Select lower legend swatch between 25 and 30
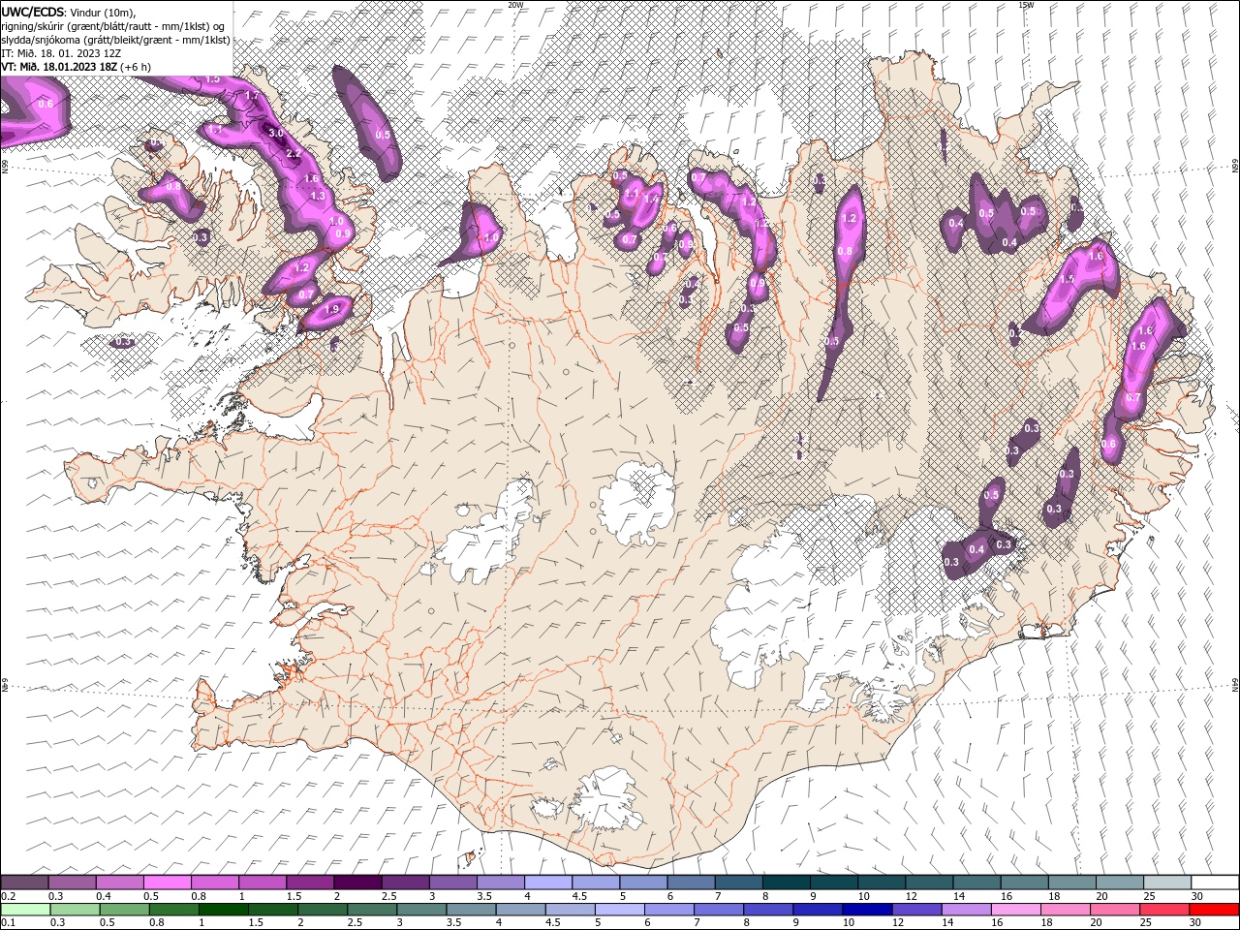This screenshot has height=930, width=1240. tap(1163, 910)
